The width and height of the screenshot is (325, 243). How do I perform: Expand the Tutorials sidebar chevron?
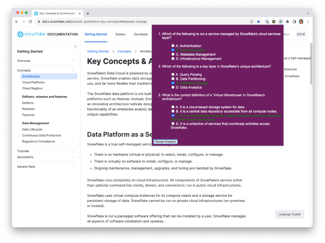(x=74, y=151)
